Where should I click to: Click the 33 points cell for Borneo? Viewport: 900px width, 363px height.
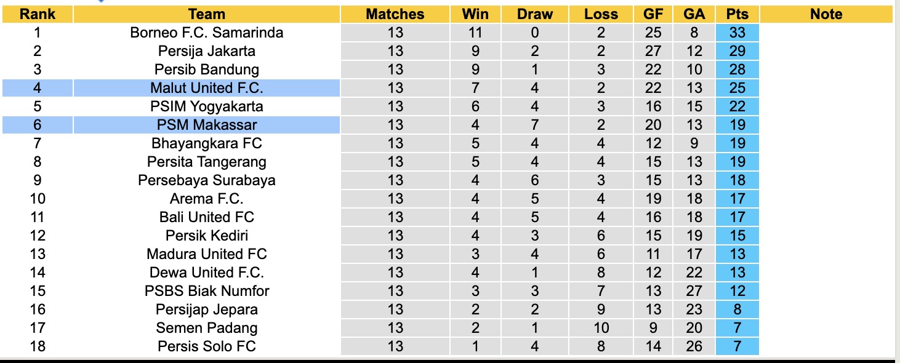point(737,33)
